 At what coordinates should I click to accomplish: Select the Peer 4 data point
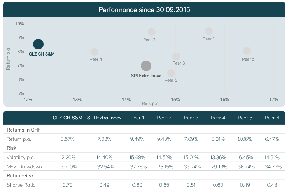point(95,52)
